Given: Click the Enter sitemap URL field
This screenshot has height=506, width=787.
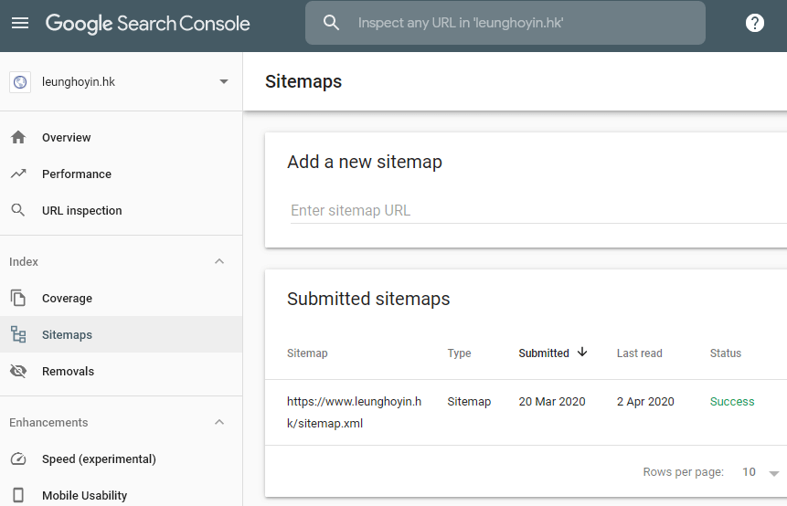Looking at the screenshot, I should 538,211.
